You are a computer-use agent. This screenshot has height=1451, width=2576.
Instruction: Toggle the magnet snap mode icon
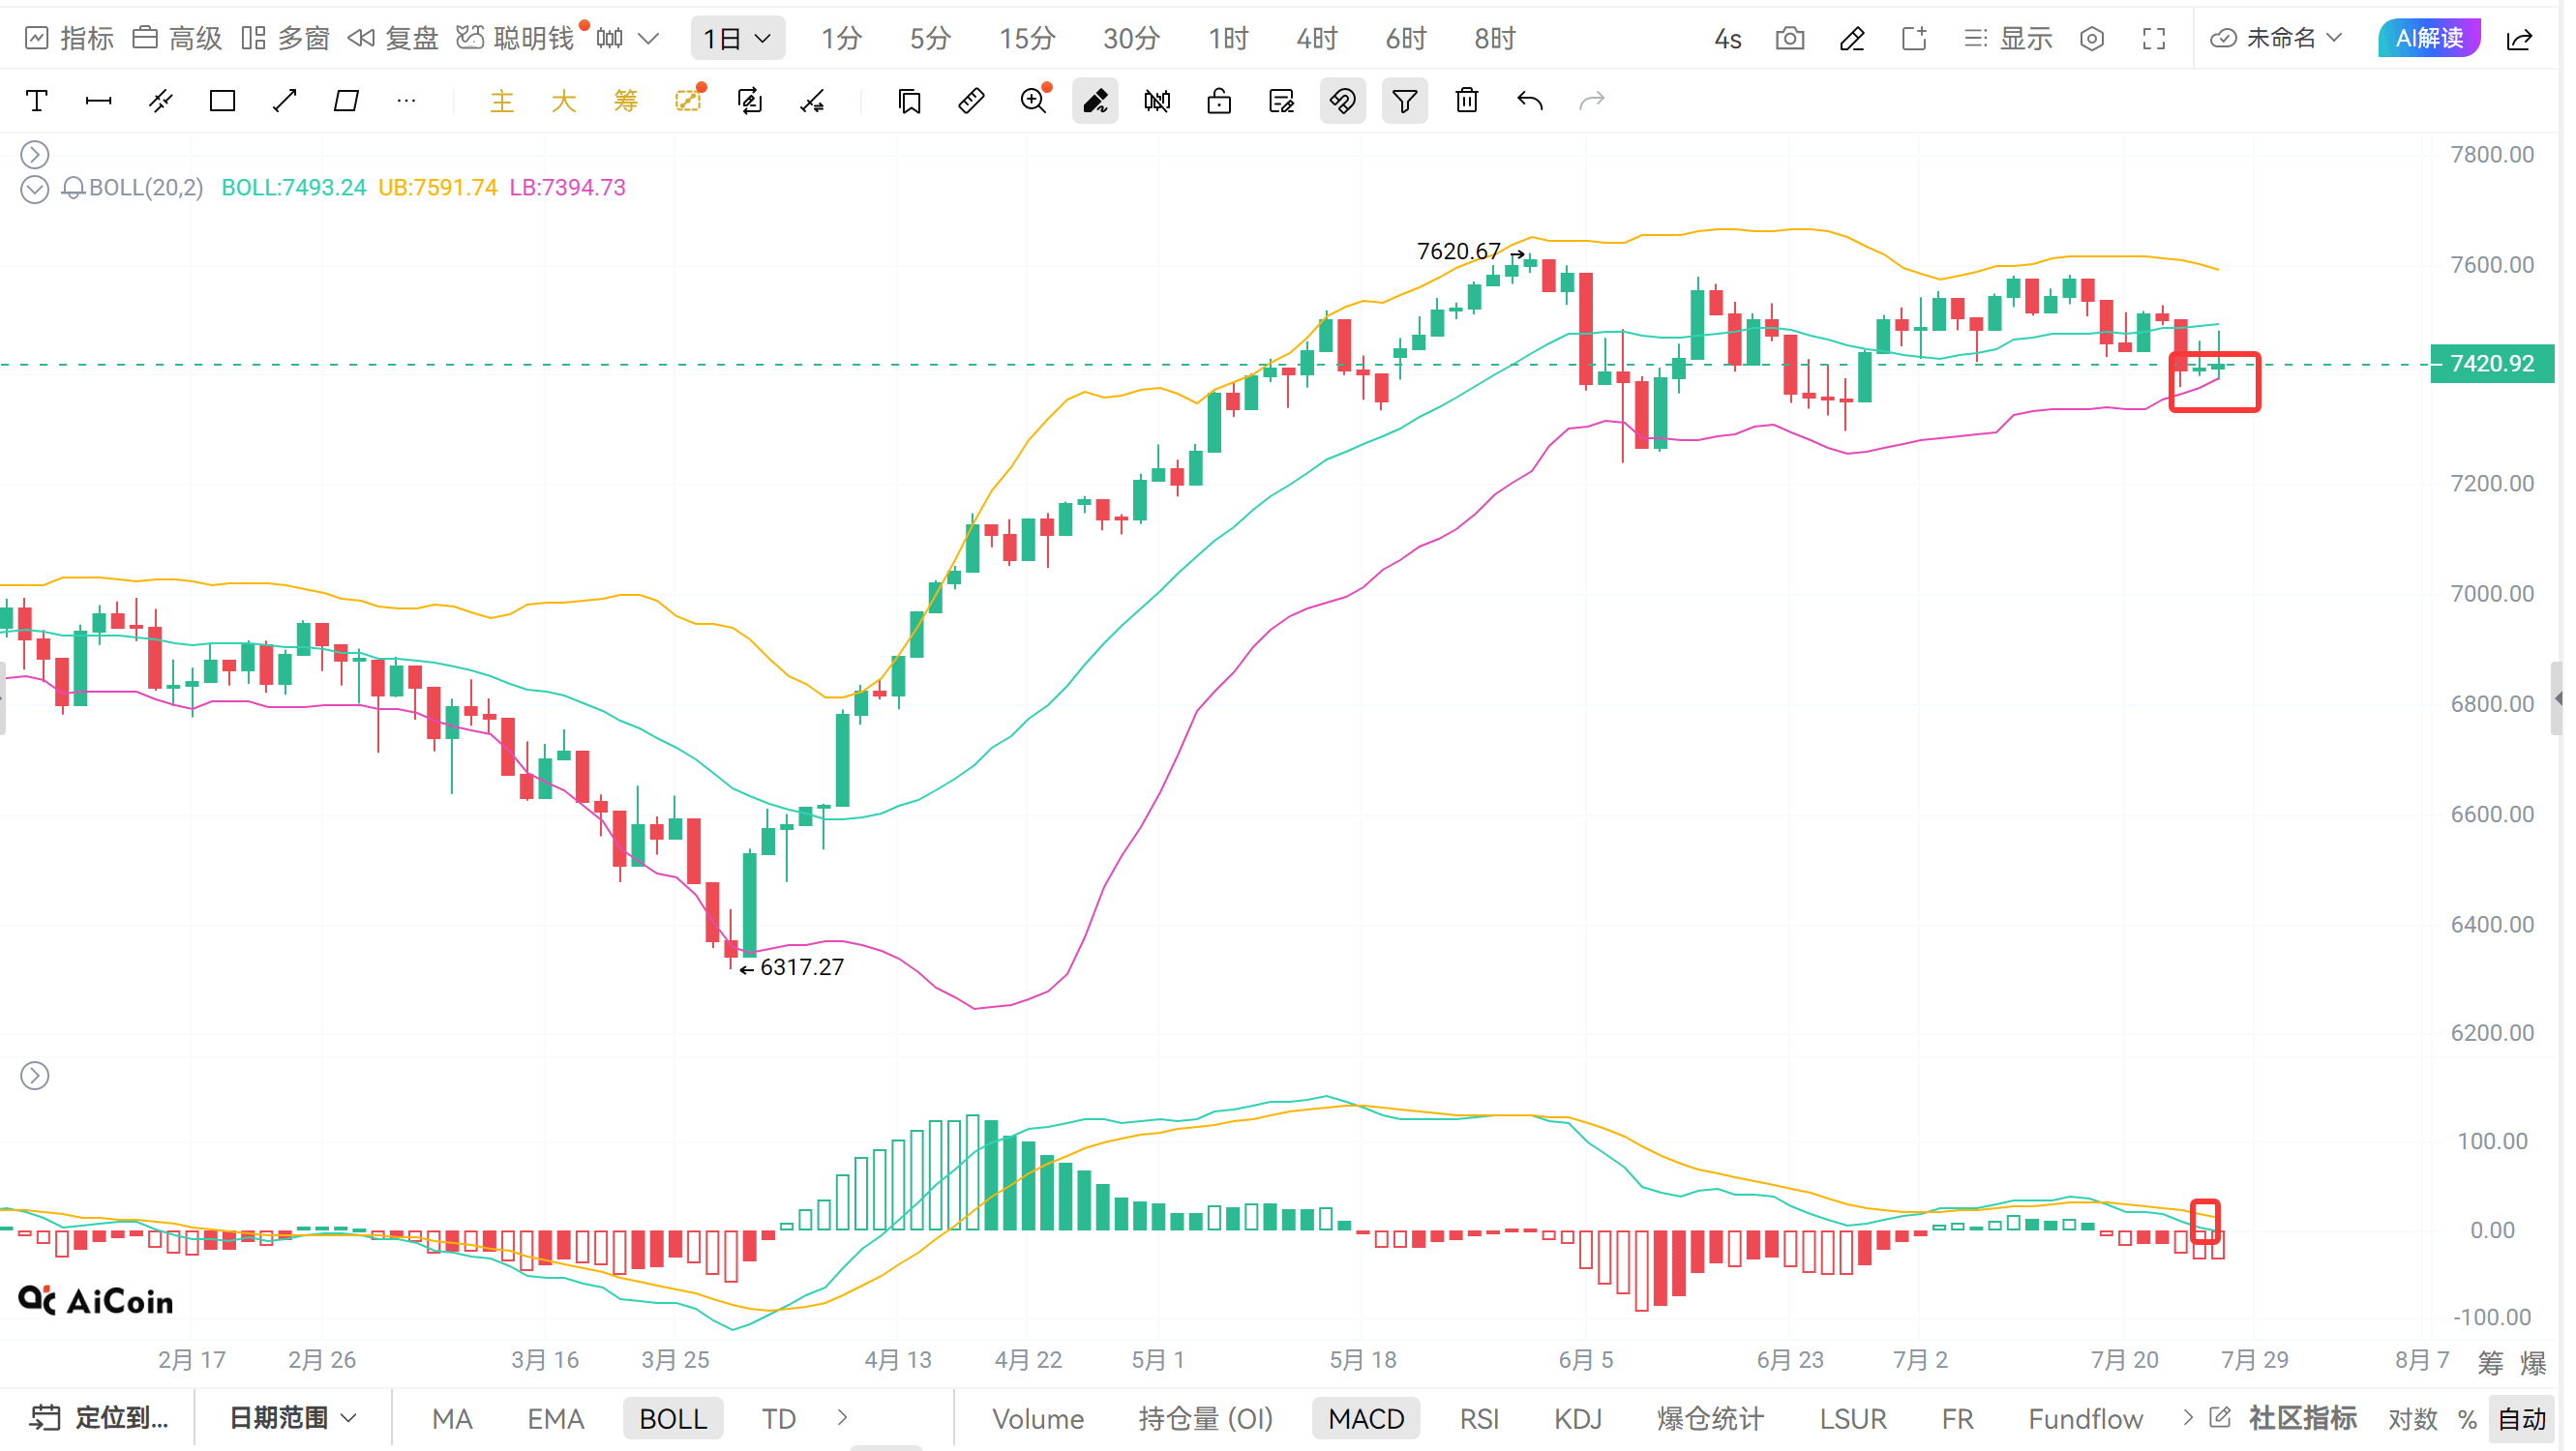(1343, 101)
